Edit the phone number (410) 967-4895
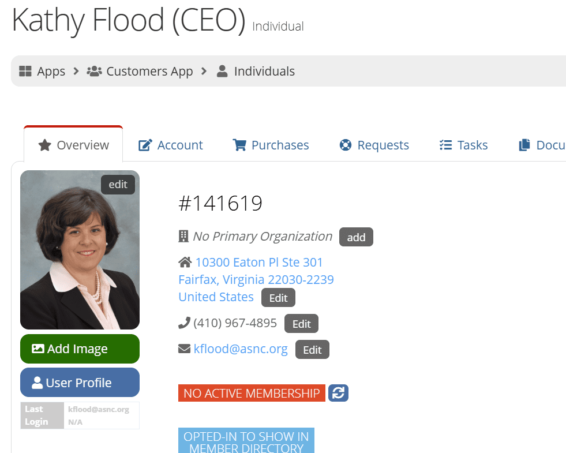The height and width of the screenshot is (453, 566). click(x=301, y=324)
